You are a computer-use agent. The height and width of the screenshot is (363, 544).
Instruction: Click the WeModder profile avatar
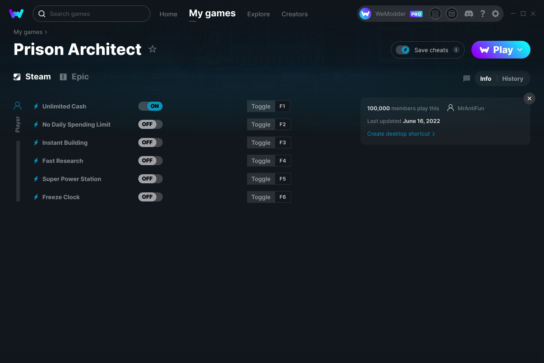pos(365,14)
